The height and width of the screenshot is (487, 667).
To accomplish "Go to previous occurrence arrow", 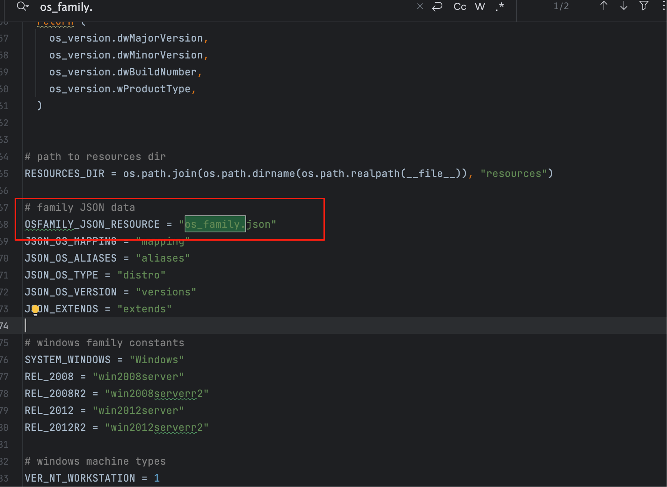I will (604, 6).
